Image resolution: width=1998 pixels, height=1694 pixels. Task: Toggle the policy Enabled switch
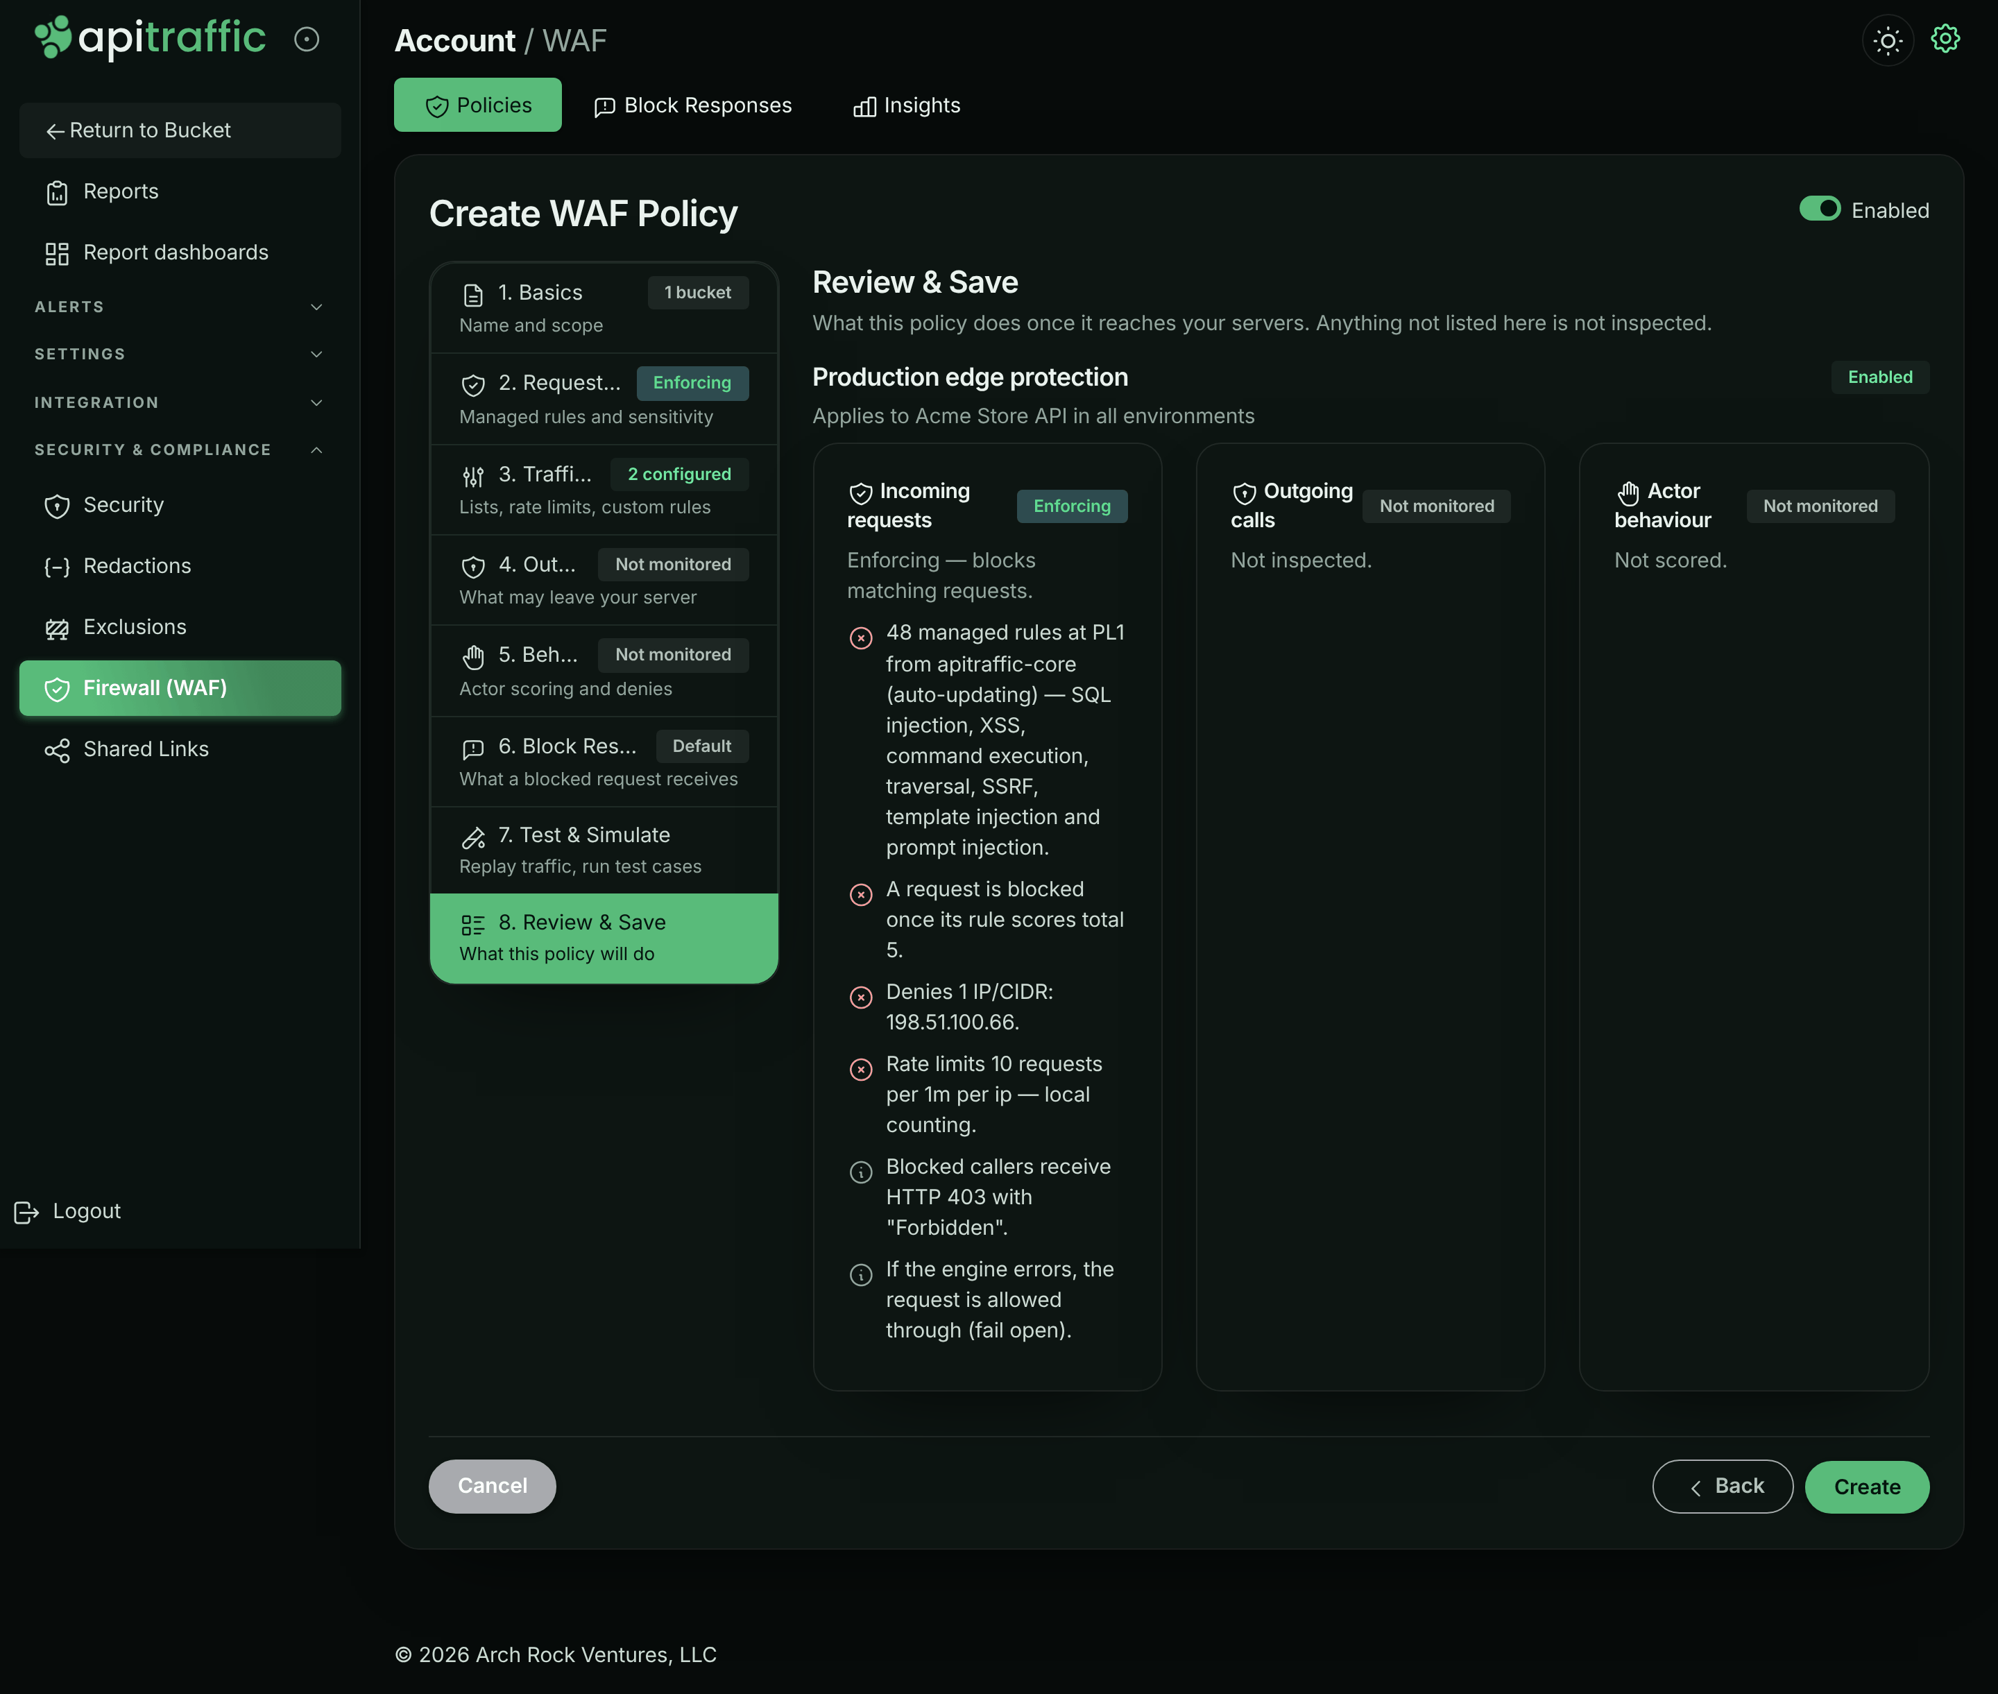coord(1819,209)
